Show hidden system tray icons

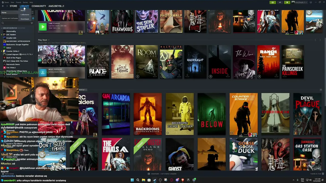tap(293, 180)
